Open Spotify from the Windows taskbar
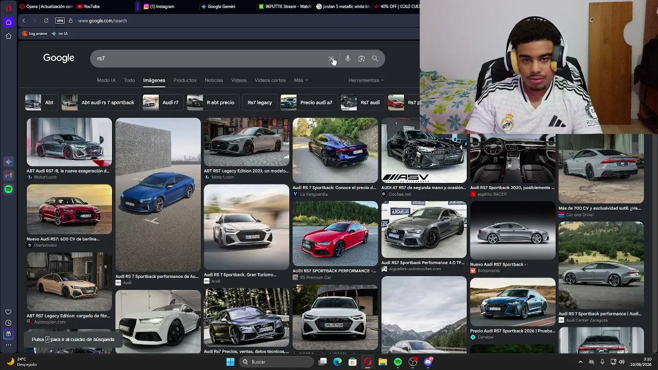The width and height of the screenshot is (658, 370). pos(398,362)
